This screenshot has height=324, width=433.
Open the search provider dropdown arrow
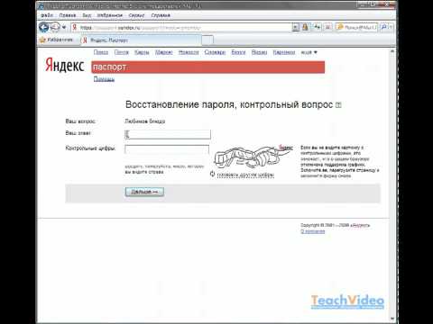[391, 27]
